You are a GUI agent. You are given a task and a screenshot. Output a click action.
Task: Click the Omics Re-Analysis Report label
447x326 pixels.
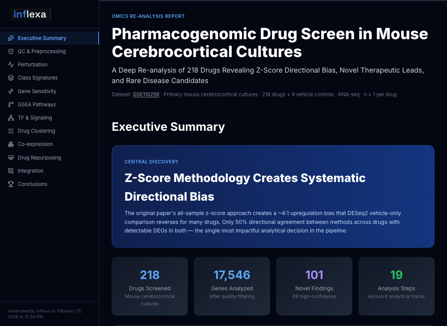coord(148,16)
